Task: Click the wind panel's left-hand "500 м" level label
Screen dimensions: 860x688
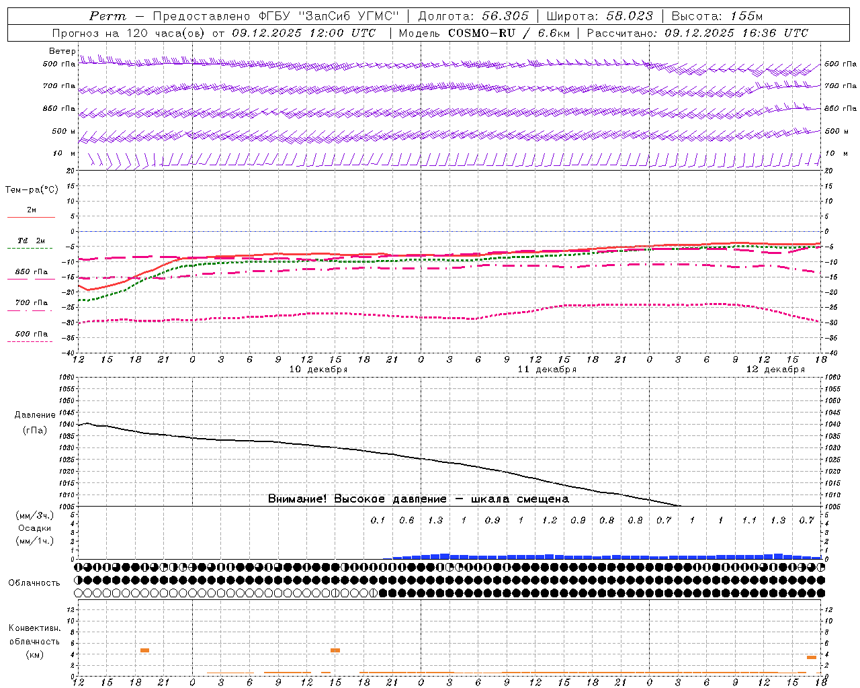Action: click(x=64, y=132)
